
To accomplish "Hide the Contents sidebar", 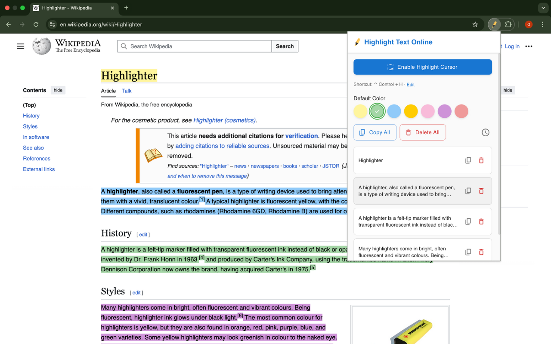I will [58, 90].
